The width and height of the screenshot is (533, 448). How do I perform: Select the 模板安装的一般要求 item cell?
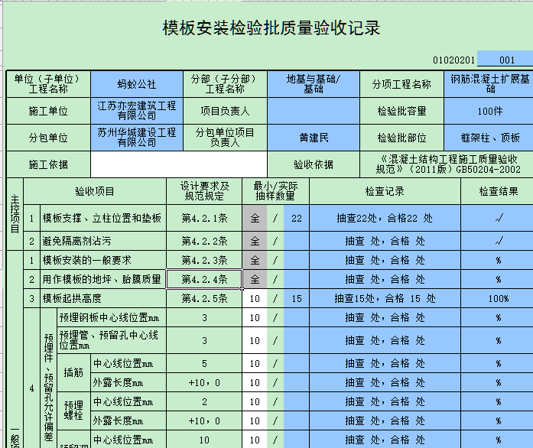click(103, 261)
